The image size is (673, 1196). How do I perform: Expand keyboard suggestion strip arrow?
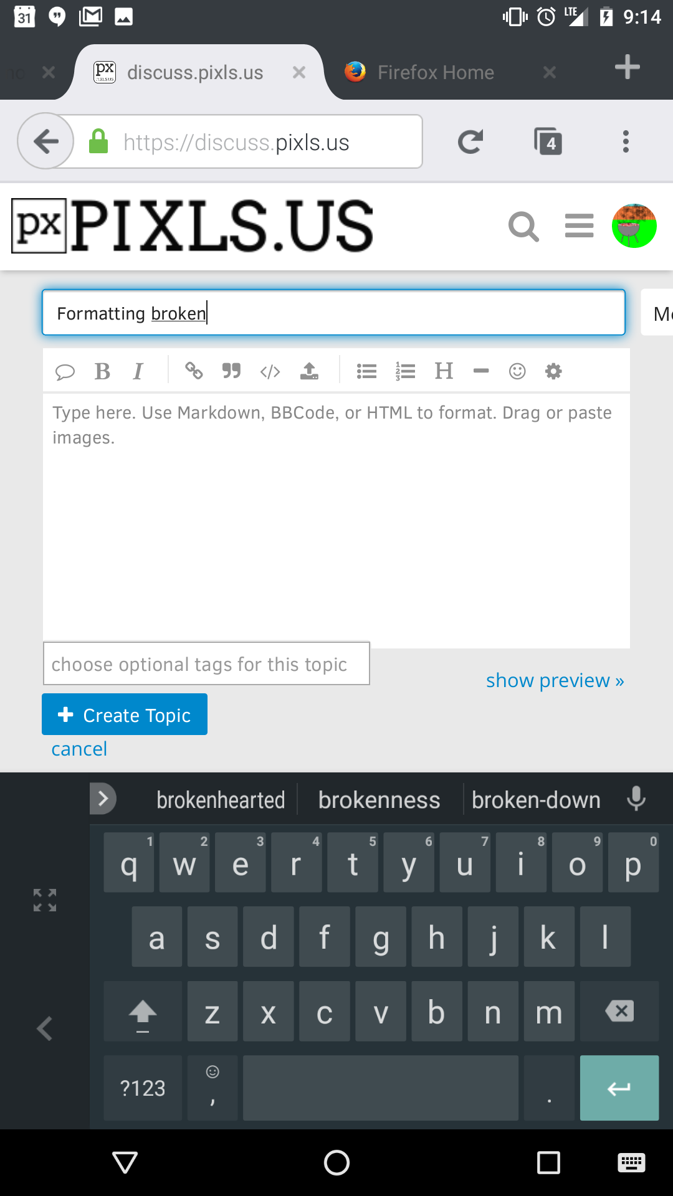pyautogui.click(x=103, y=798)
